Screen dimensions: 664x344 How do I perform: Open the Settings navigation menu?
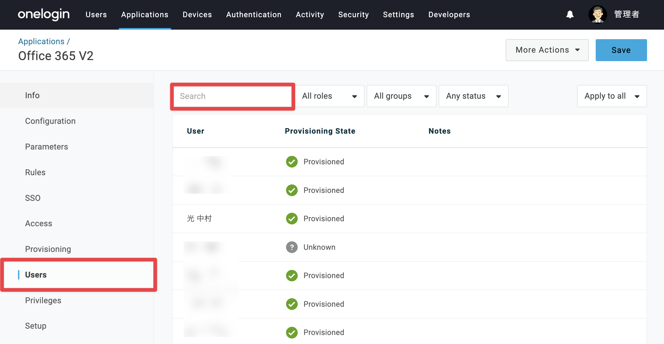[399, 15]
